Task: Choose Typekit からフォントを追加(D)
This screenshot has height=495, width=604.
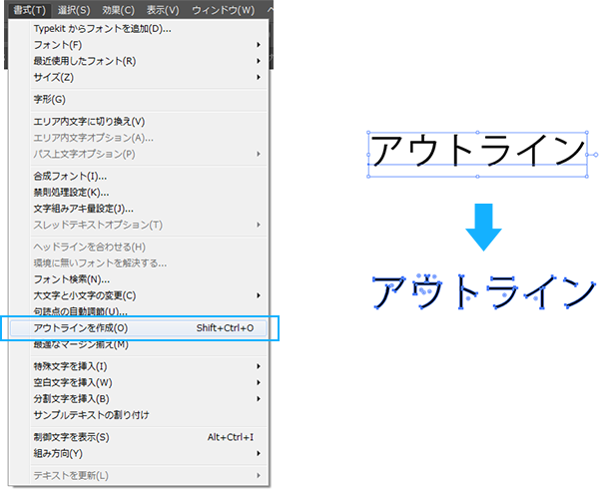Action: coord(102,29)
